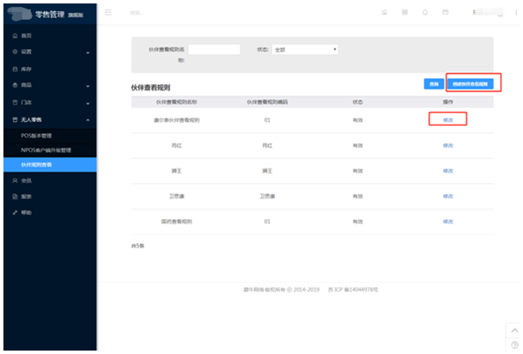Click the 帮助 wrench icon in sidebar
This screenshot has width=523, height=354.
click(x=15, y=212)
